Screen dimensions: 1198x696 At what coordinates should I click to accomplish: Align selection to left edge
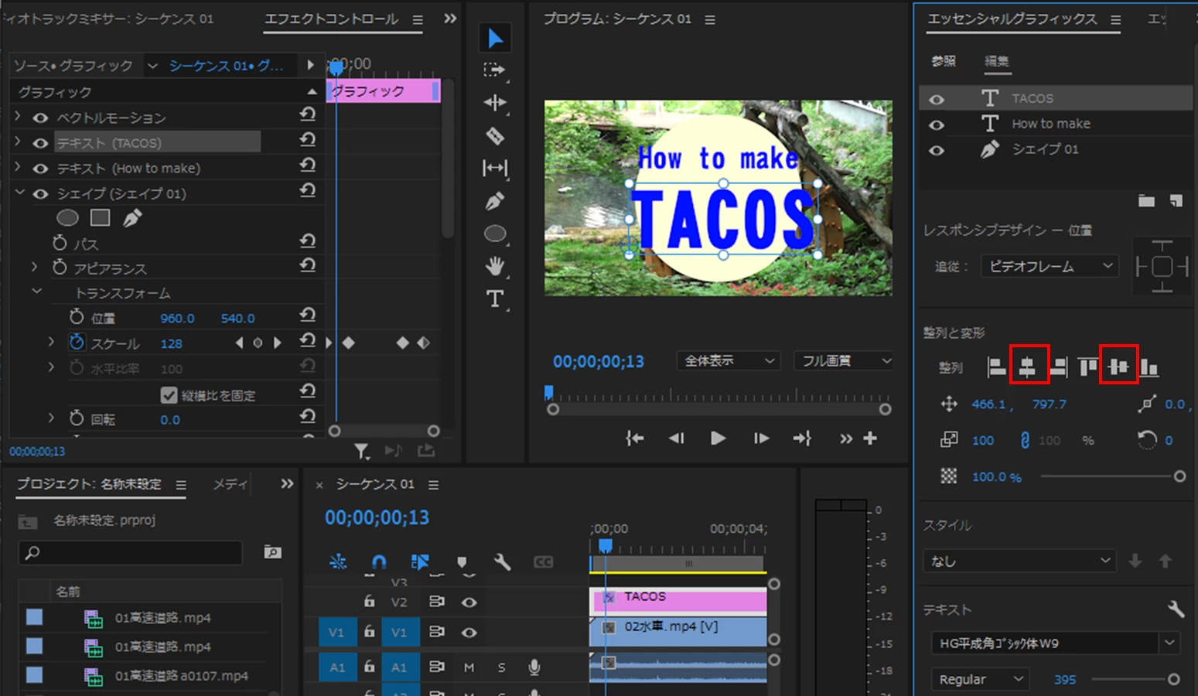coord(996,367)
